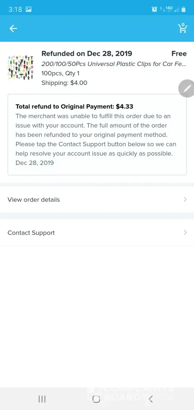Tap the Free price label
Screen dimensions: 194x410
[179, 54]
